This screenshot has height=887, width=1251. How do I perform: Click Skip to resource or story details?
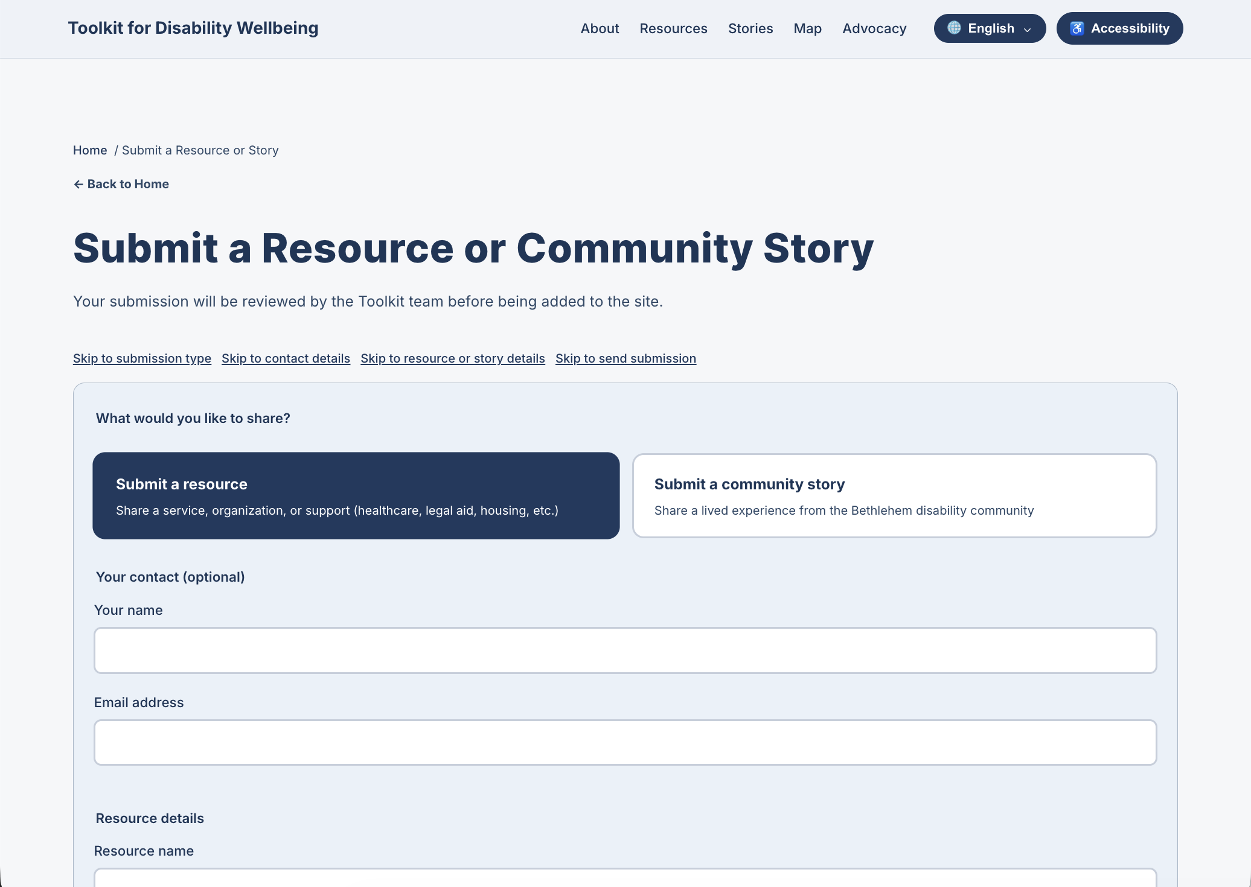(x=453, y=358)
